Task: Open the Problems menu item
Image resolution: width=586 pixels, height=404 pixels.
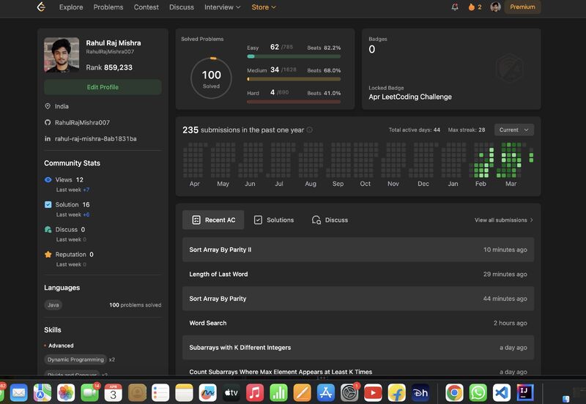Action: [108, 7]
